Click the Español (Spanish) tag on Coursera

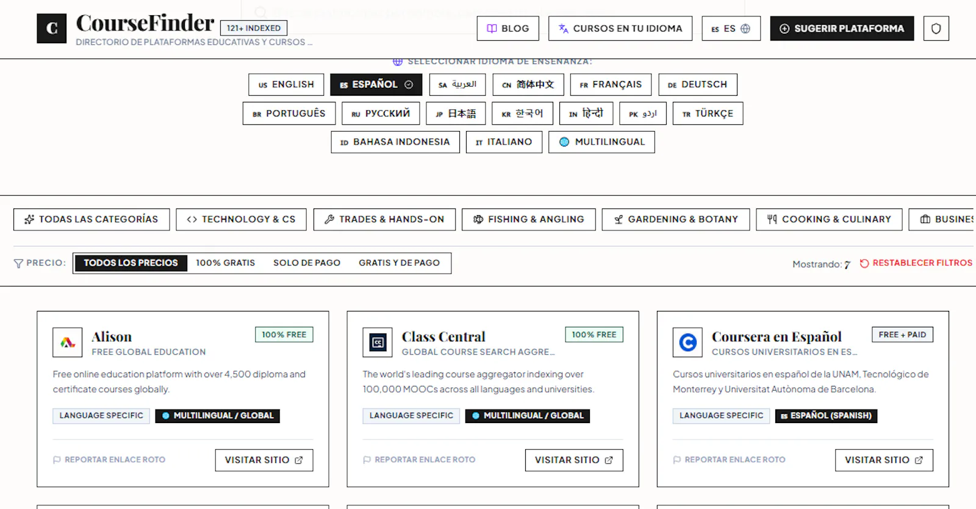tap(826, 416)
